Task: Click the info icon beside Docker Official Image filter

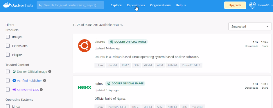Action: 50,72
